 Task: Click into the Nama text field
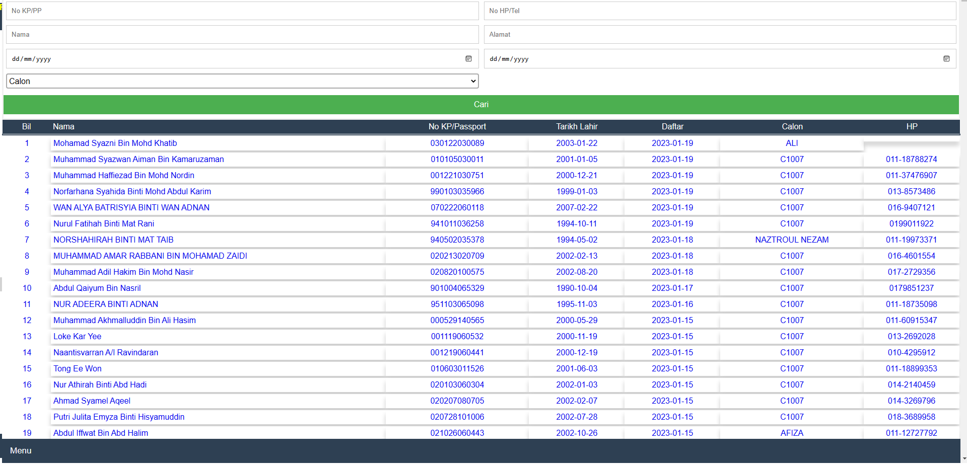242,34
